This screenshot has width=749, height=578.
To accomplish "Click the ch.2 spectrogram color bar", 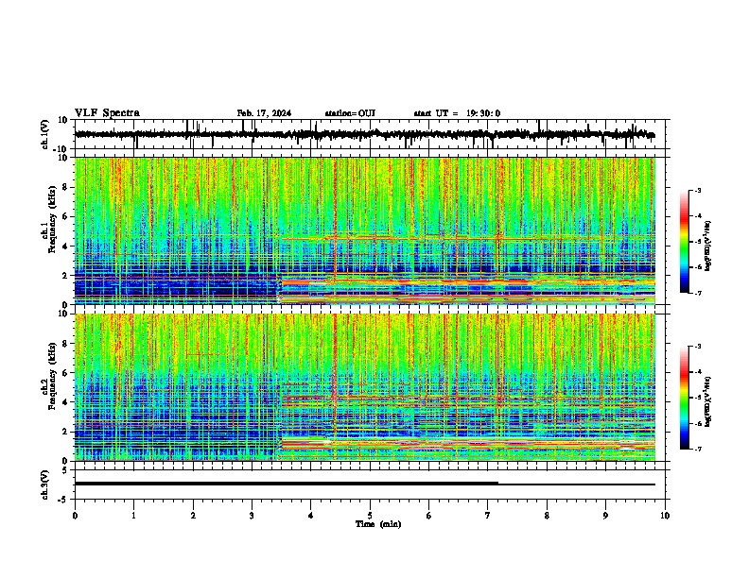I will tap(684, 398).
